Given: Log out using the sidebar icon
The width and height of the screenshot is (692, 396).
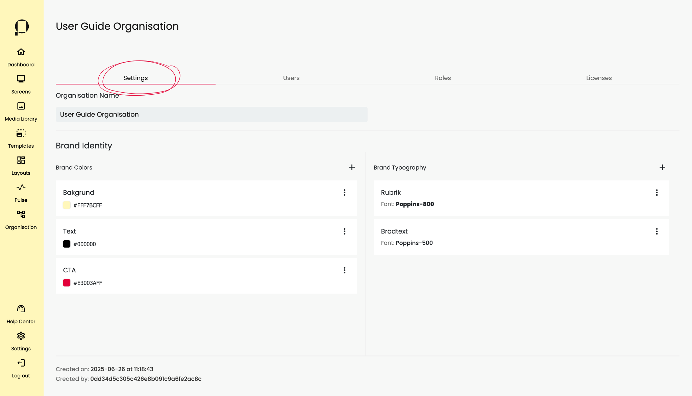Looking at the screenshot, I should 21,363.
